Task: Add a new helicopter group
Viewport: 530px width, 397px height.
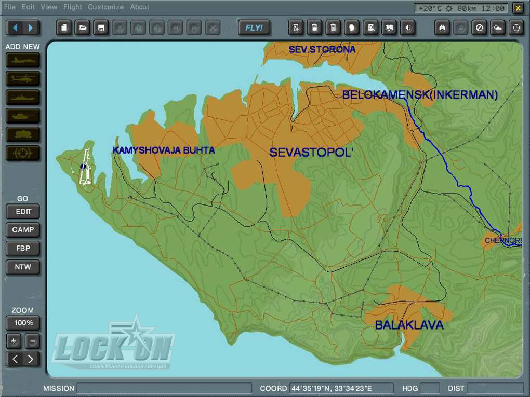Action: (x=23, y=79)
